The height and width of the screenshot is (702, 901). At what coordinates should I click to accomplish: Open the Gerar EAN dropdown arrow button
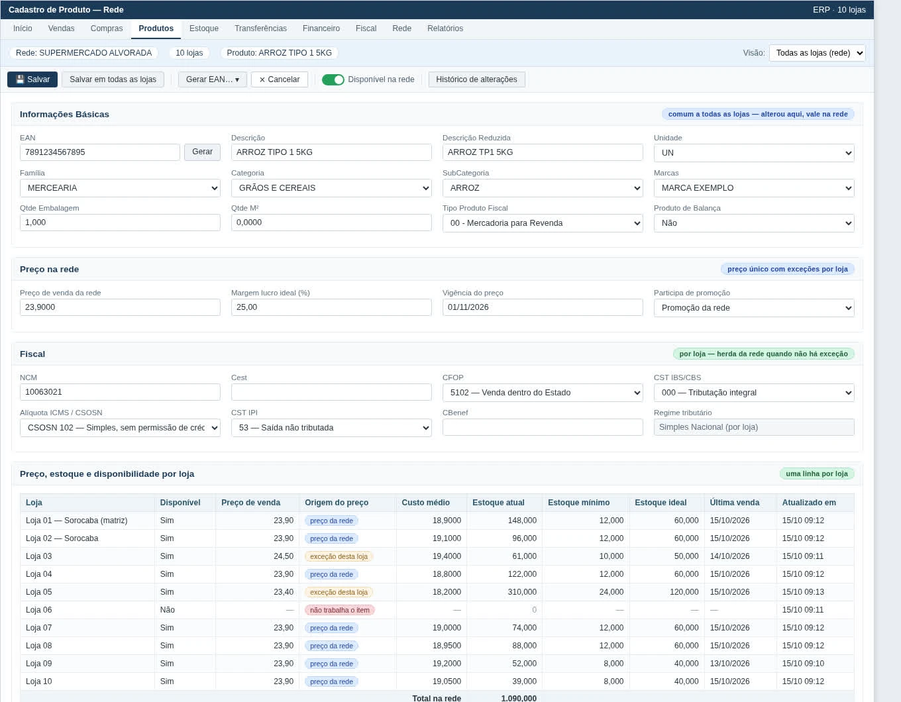click(213, 79)
